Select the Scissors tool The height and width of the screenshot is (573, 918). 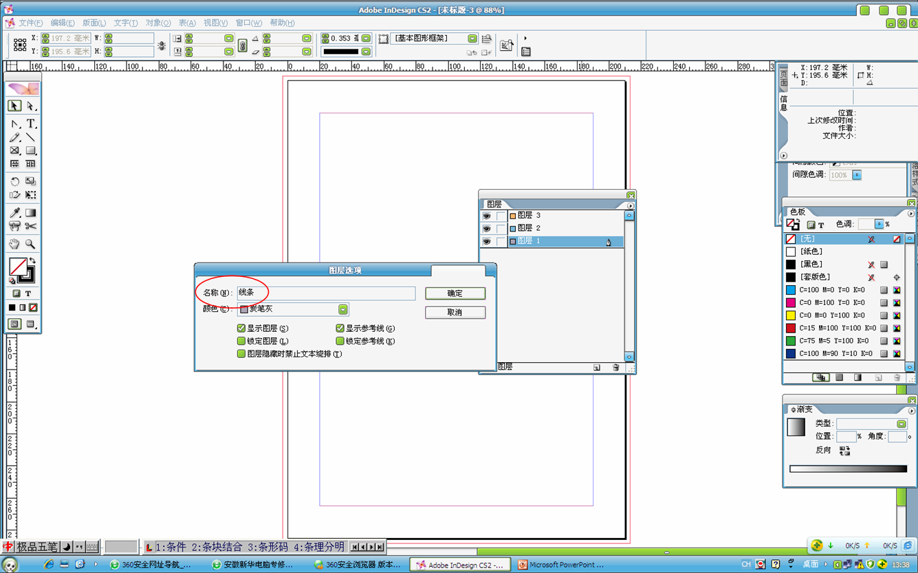(31, 226)
